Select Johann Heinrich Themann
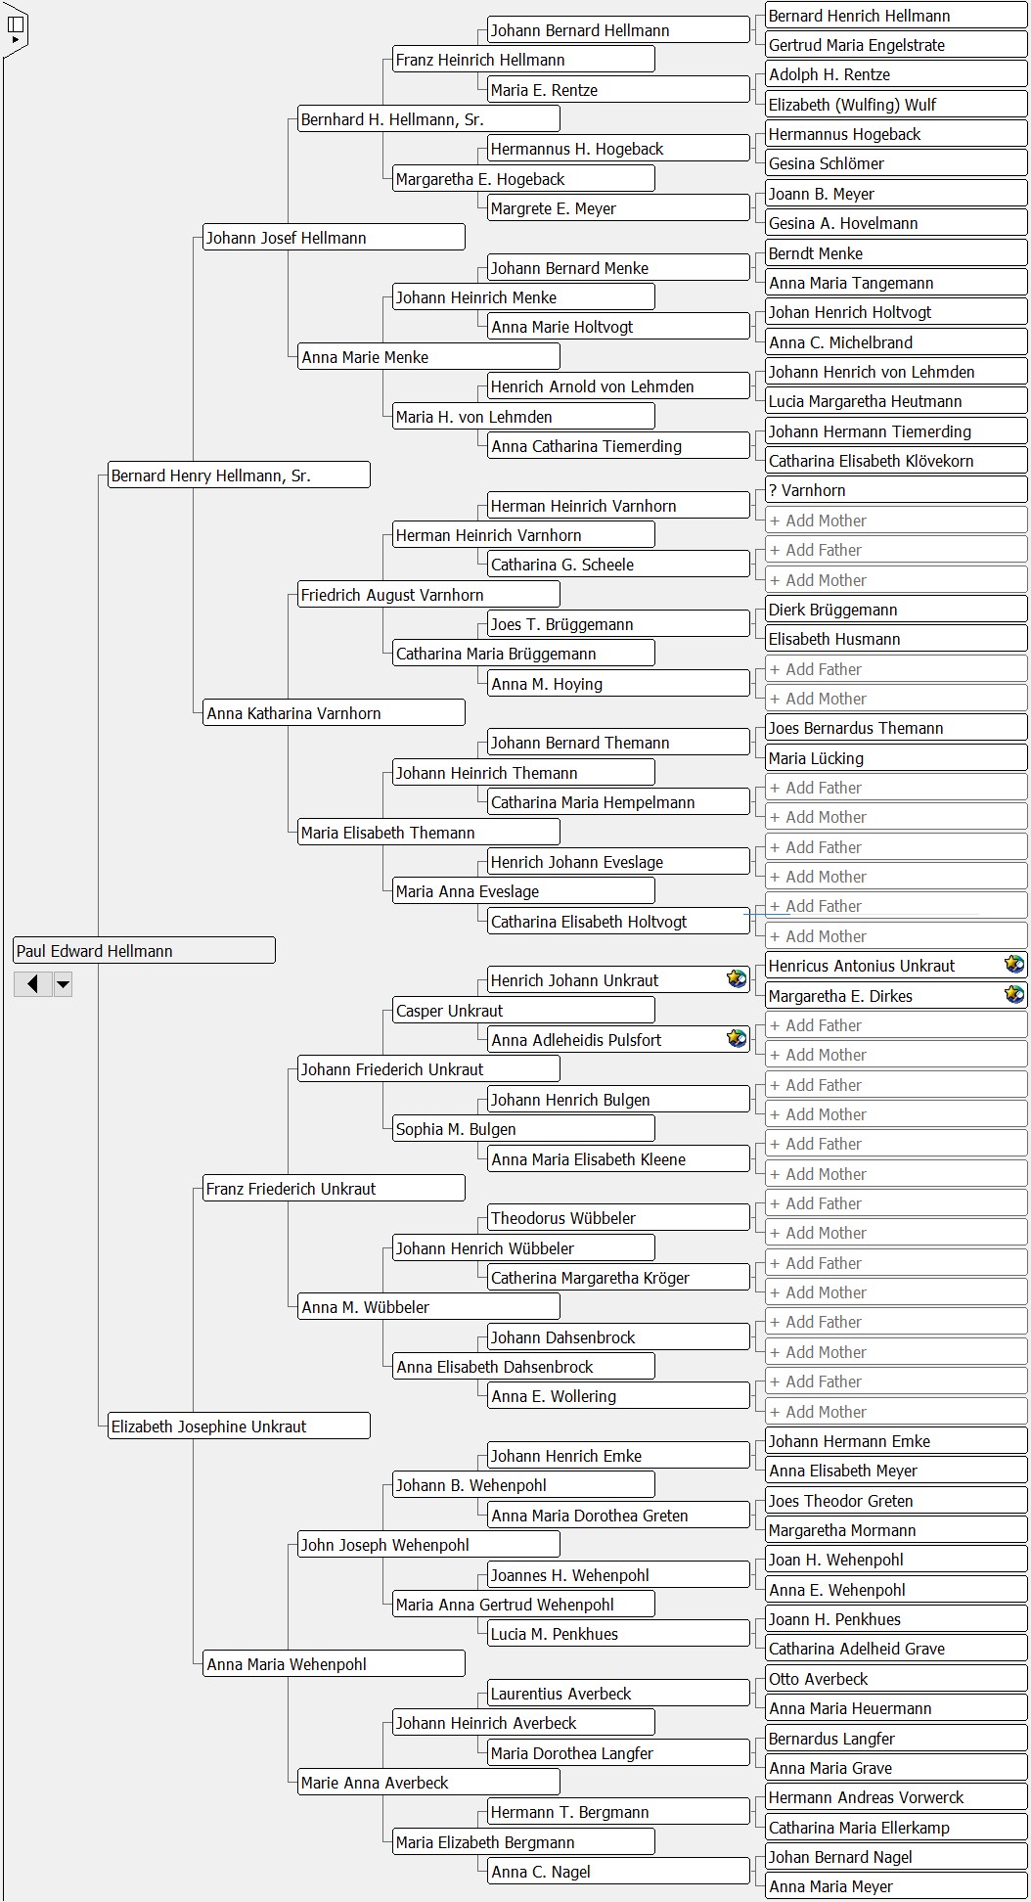The height and width of the screenshot is (1902, 1031). [523, 772]
